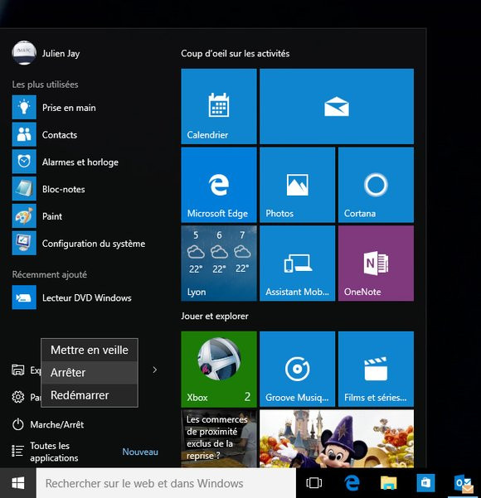This screenshot has height=498, width=481.
Task: Open the Lyon weather tile
Action: 219,264
